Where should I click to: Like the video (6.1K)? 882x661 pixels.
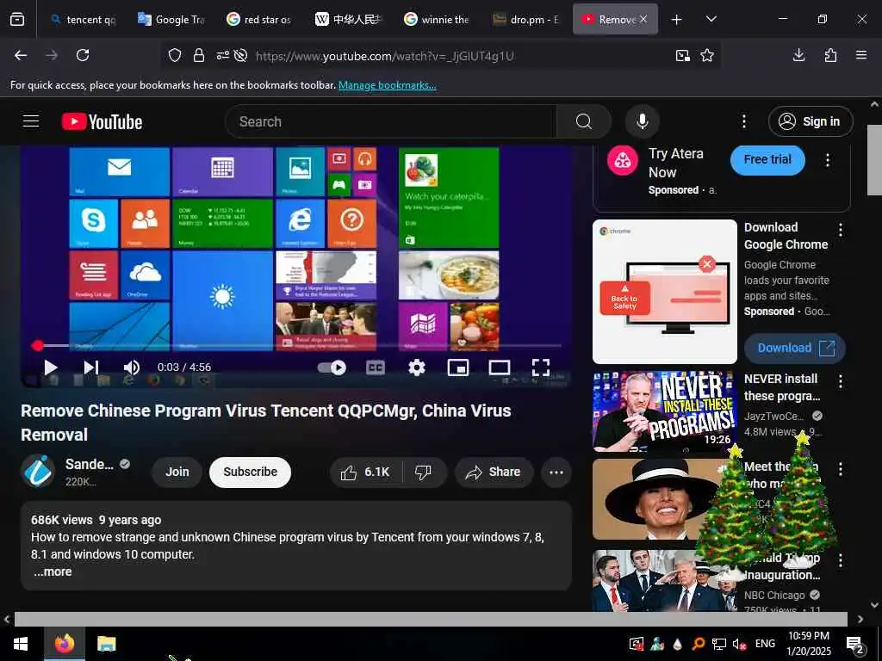coord(365,473)
